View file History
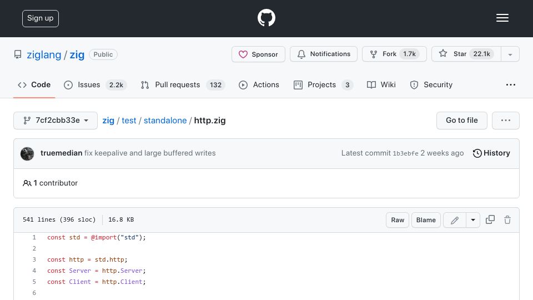 pos(491,153)
